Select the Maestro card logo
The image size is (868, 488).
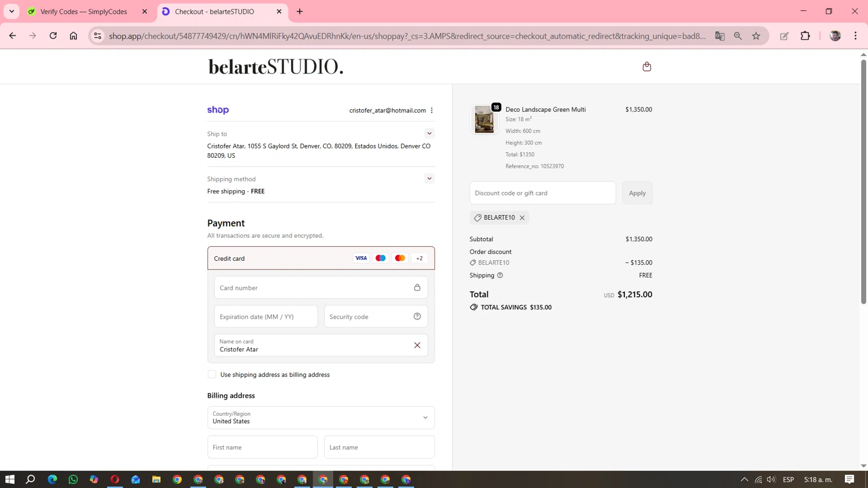point(381,258)
